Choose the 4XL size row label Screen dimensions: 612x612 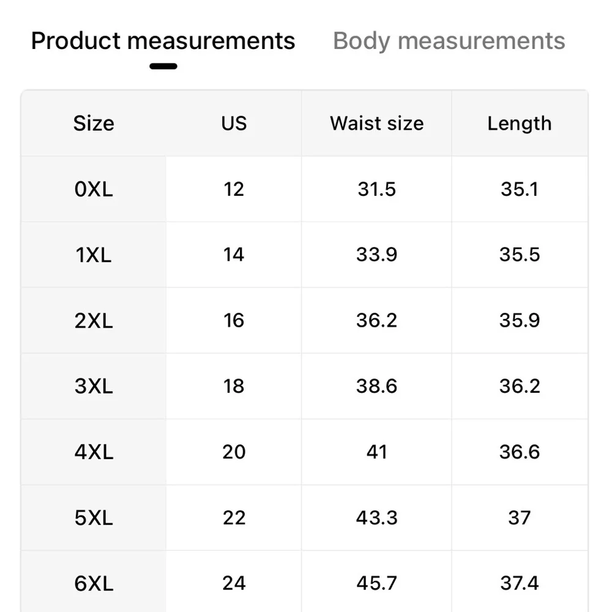coord(94,452)
